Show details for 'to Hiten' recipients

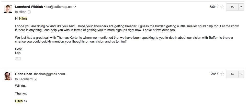29,12
